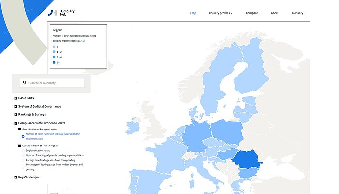Screen dimensions: 339x194
Task: Collapse Court Justice of European Union group
Action: coord(20,129)
